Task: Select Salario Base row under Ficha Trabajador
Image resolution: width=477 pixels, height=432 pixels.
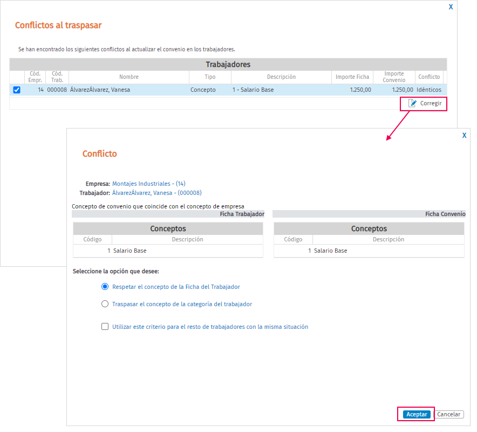Action: pyautogui.click(x=168, y=251)
